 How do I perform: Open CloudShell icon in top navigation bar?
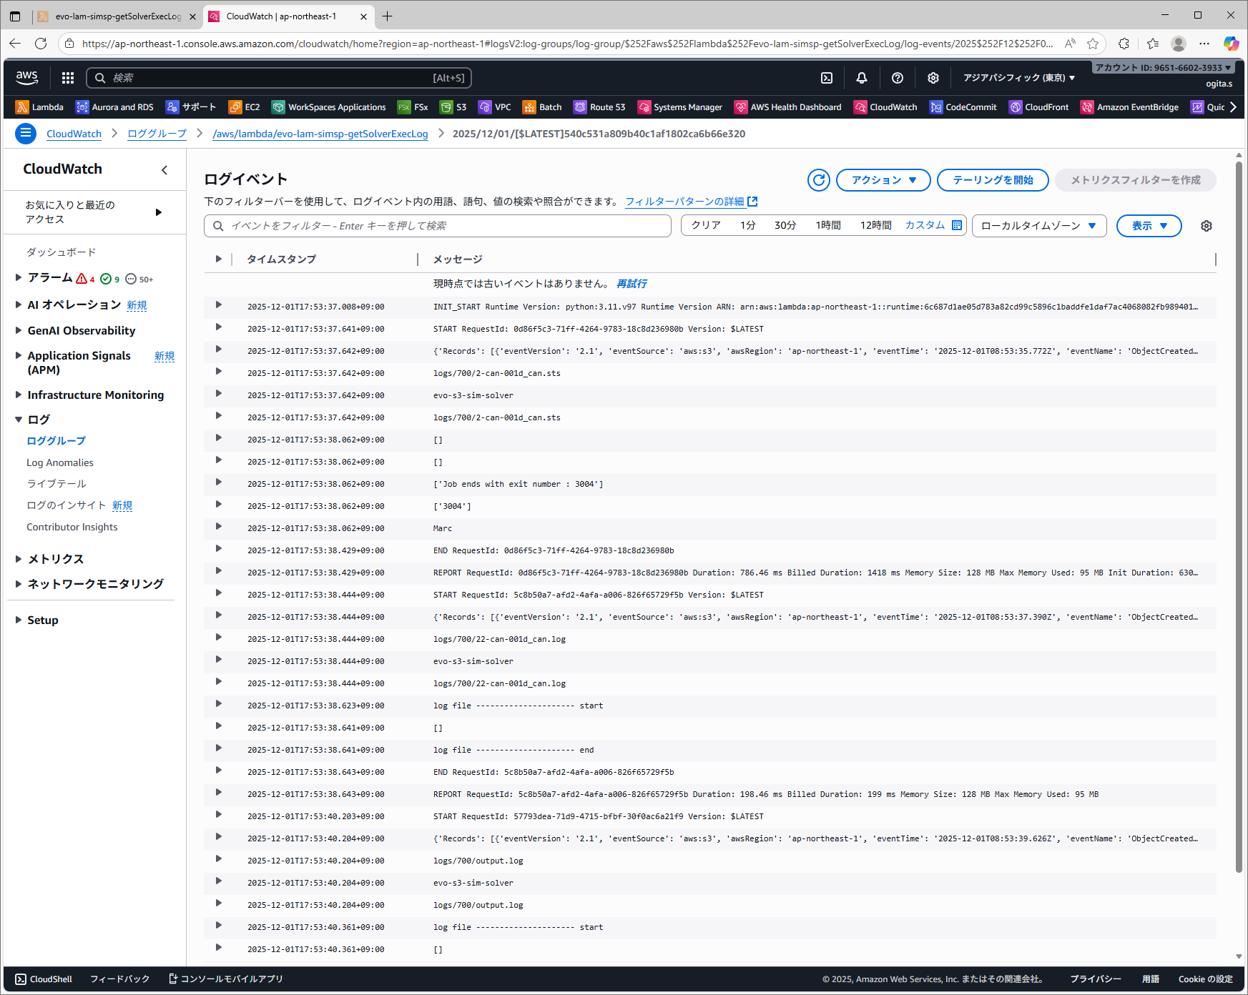[826, 78]
